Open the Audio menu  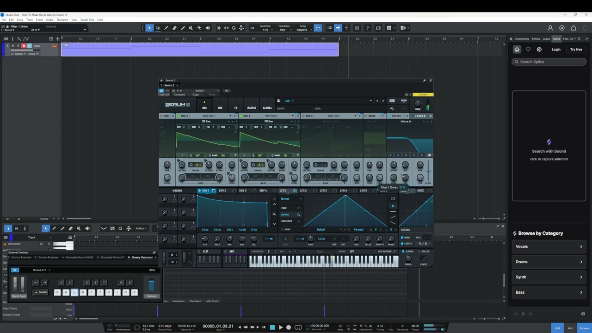click(x=49, y=20)
